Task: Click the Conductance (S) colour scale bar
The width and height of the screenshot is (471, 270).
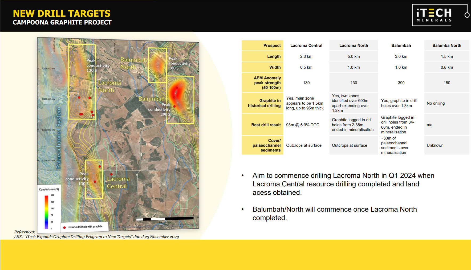Action: click(x=46, y=212)
